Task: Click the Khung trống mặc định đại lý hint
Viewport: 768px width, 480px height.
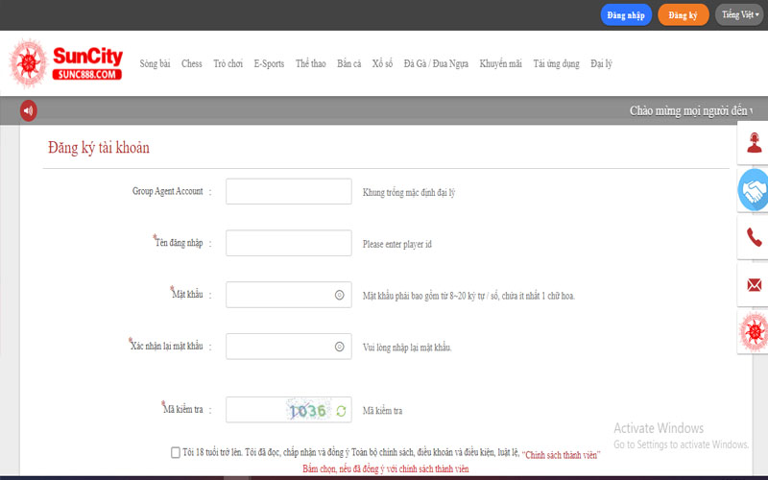Action: click(409, 193)
